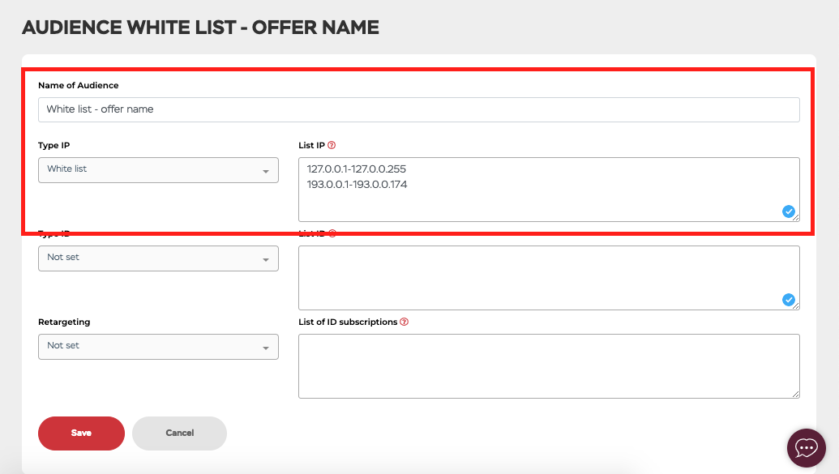This screenshot has width=839, height=474.
Task: Click blue checkmark icon in List IP box
Action: (788, 211)
